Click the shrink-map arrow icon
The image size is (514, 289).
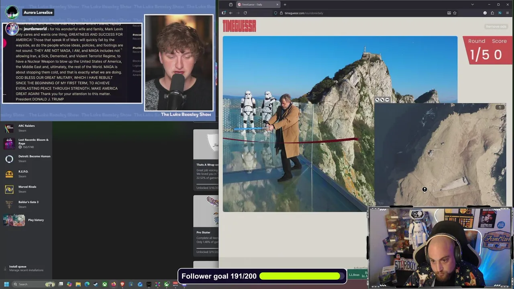coord(382,100)
